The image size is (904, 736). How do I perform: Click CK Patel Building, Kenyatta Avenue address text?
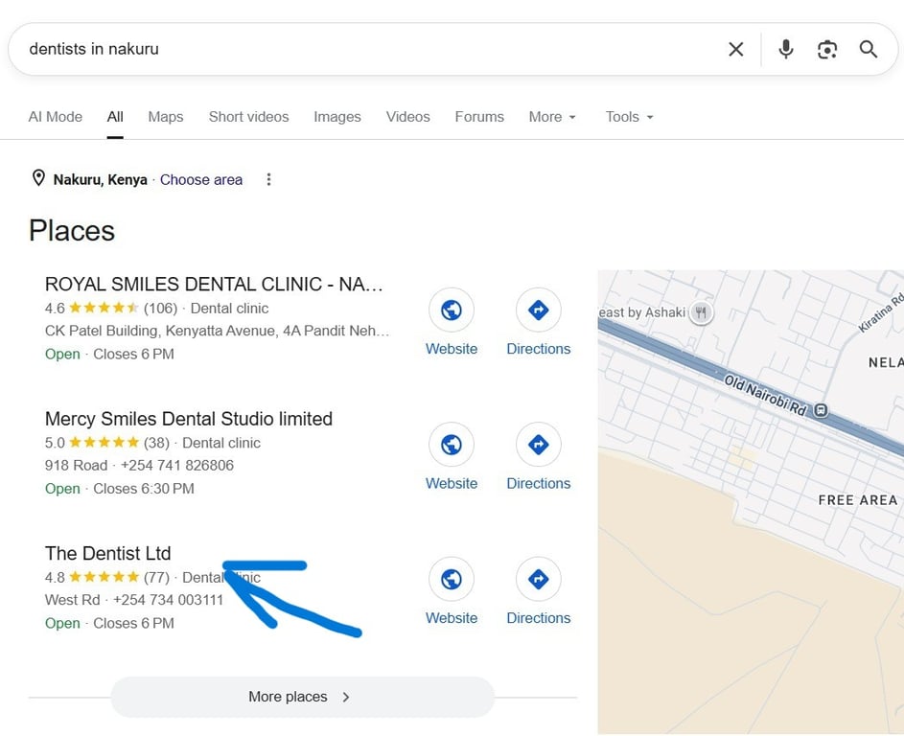pyautogui.click(x=218, y=331)
